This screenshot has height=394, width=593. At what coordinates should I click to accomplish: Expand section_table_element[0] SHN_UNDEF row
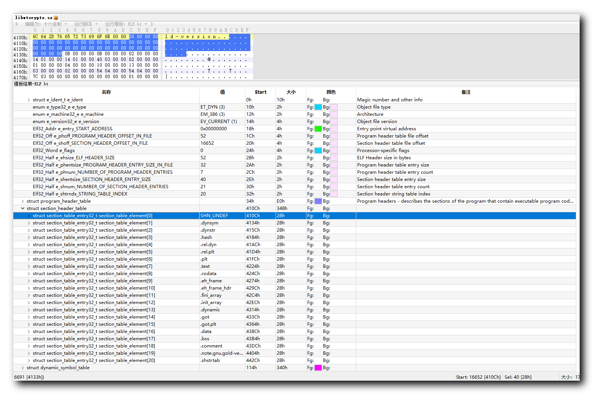pyautogui.click(x=29, y=216)
